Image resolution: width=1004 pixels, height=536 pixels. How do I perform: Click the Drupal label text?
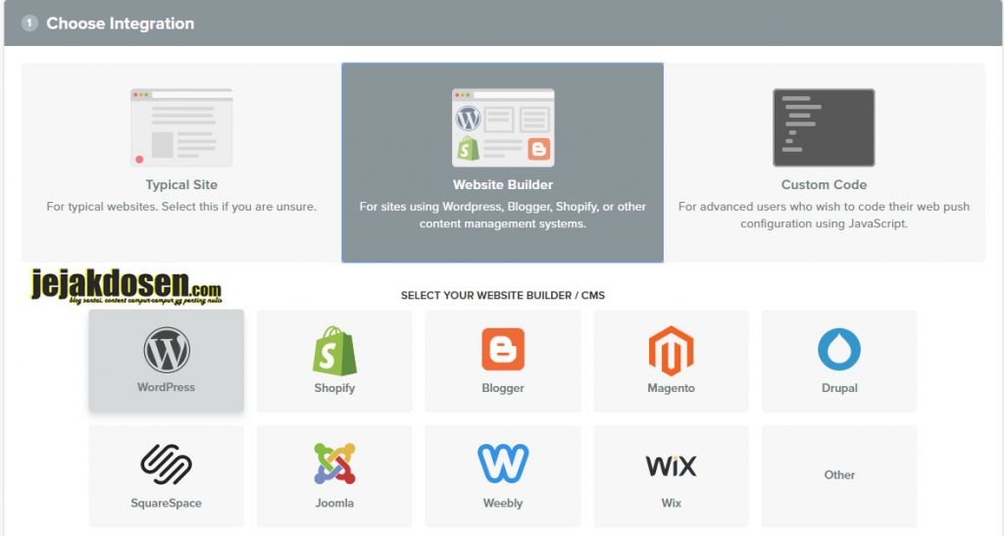click(839, 388)
